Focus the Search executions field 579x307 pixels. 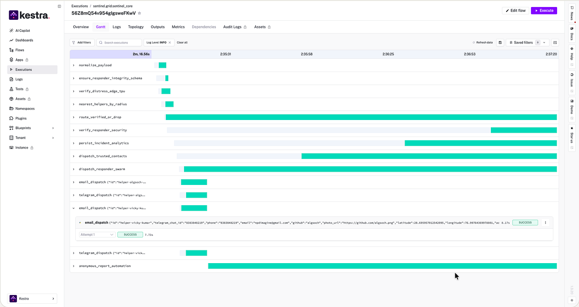click(x=118, y=43)
